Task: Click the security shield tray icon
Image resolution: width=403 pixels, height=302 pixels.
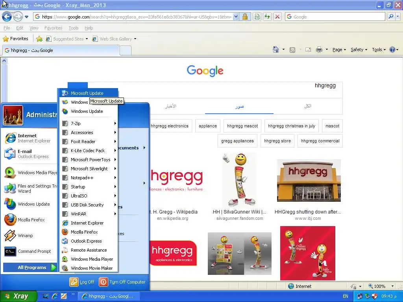Action: tap(375, 296)
